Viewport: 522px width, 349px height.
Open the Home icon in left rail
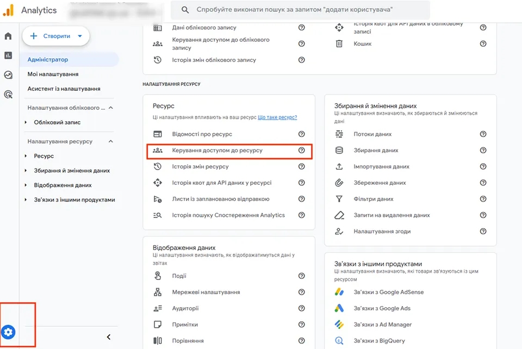point(8,36)
